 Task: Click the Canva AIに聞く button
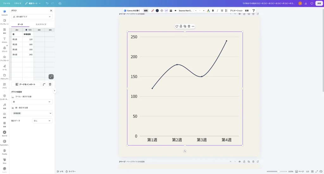(132, 10)
